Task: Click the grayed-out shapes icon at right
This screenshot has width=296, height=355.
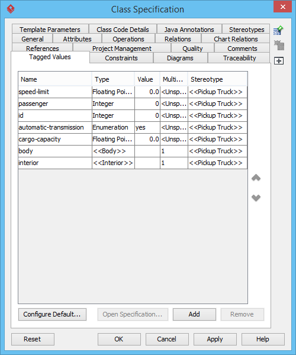Action: [x=279, y=46]
